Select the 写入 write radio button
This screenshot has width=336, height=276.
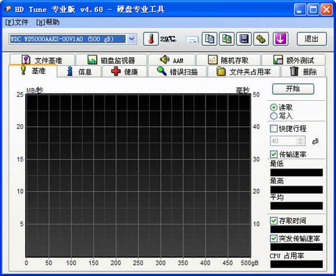[274, 116]
